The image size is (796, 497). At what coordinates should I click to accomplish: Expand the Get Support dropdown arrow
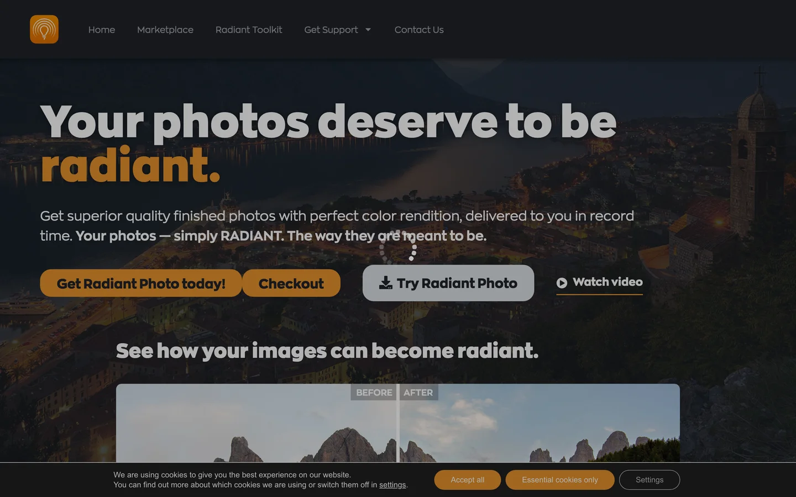point(368,30)
